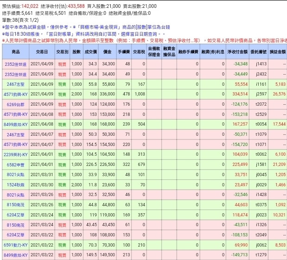Image resolution: width=287 pixels, height=260 pixels.
Task: Open stock link 6204艾華 dated 2021/03/22
Action: (16, 235)
